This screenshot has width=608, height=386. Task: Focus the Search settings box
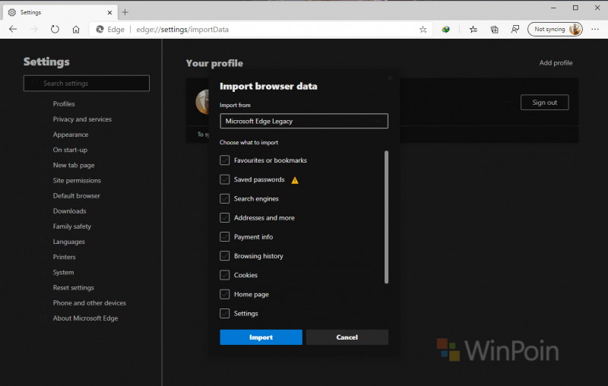[87, 84]
